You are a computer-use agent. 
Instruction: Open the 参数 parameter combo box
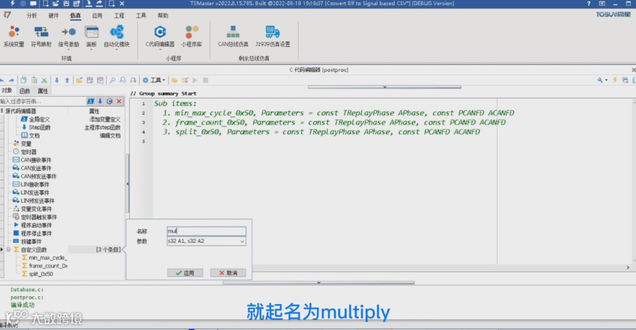206,241
